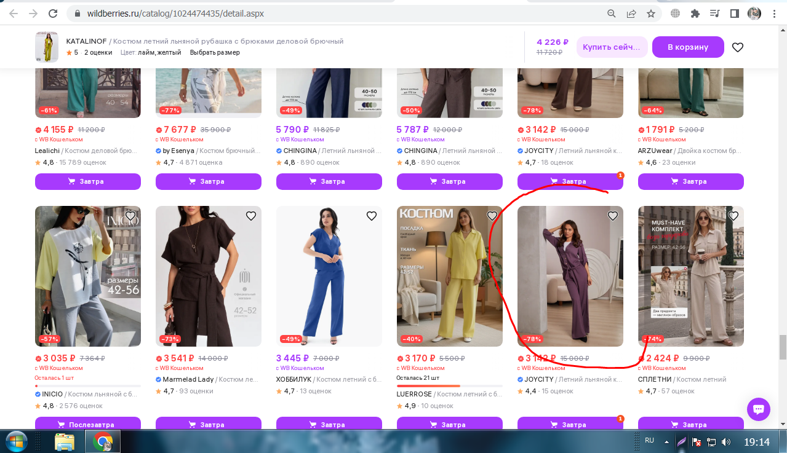The height and width of the screenshot is (453, 787).
Task: Open the support chat bubble
Action: pyautogui.click(x=759, y=409)
